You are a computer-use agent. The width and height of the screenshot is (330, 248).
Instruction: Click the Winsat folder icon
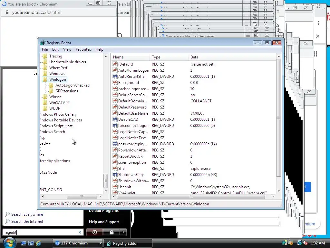(x=45, y=97)
